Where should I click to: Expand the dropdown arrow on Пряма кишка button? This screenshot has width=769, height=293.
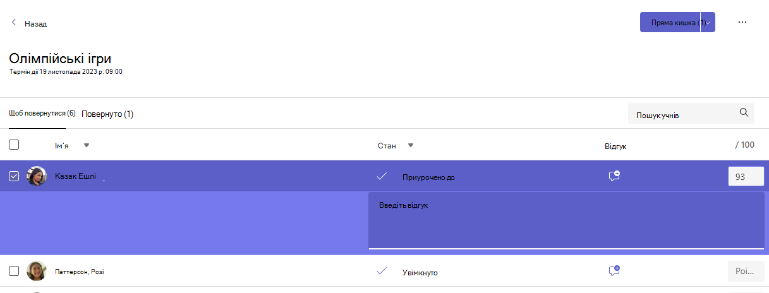708,22
